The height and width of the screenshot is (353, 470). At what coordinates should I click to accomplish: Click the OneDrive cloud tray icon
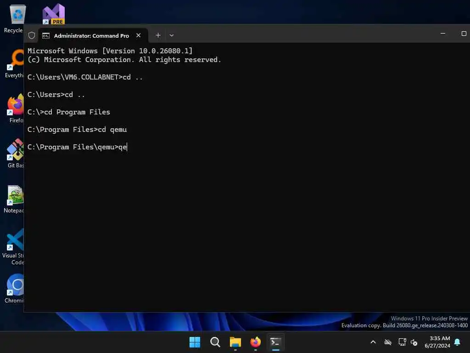tap(388, 342)
